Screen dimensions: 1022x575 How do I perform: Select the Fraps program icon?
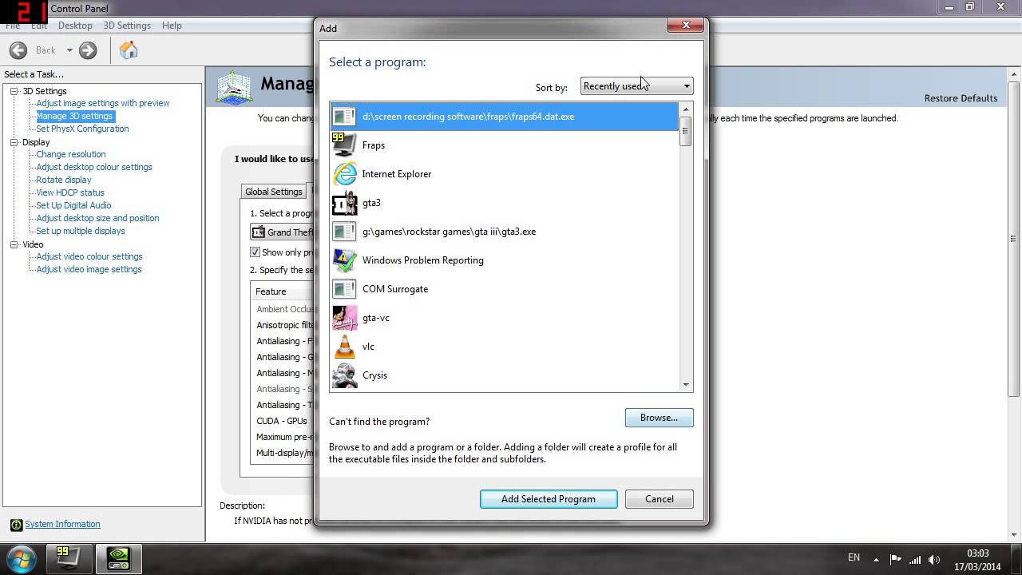pos(344,145)
